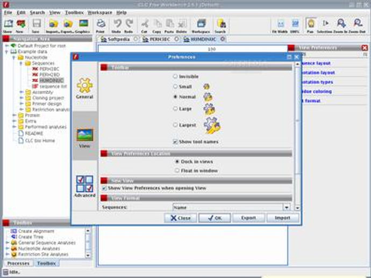
Task: Click the Graphics export icon
Action: coord(83,26)
